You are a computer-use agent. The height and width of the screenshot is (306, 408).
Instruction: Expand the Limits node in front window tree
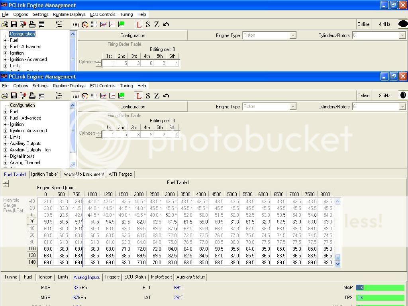point(5,137)
